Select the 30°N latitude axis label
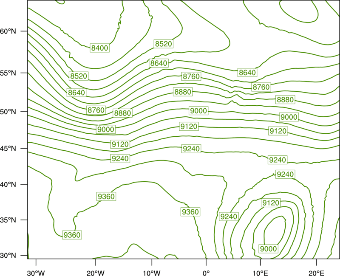 coord(8,256)
